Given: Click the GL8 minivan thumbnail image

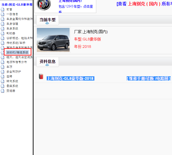Looking at the screenshot, I should 53,40.
